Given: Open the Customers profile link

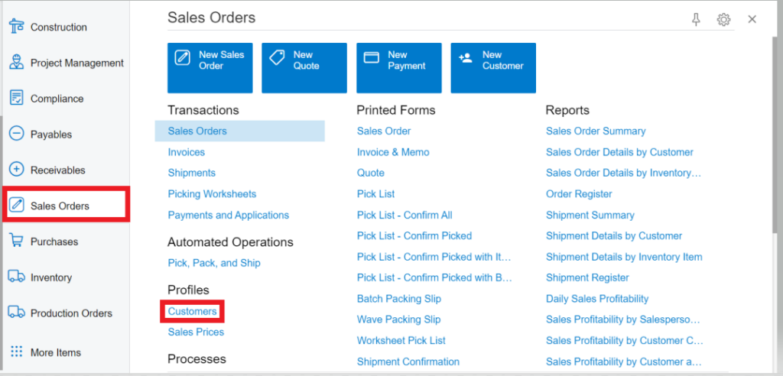Looking at the screenshot, I should [192, 311].
